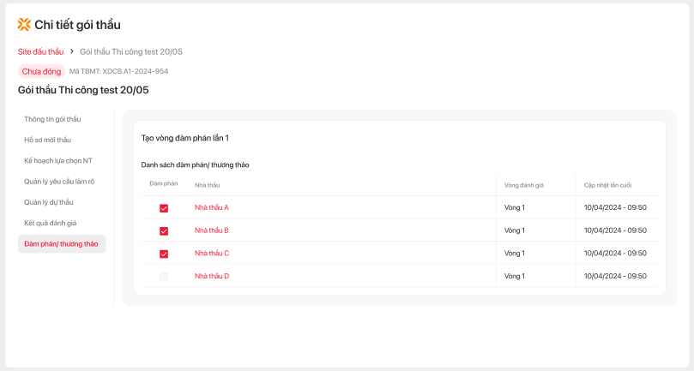Tick the Nhà thầu D checkbox

(x=164, y=277)
